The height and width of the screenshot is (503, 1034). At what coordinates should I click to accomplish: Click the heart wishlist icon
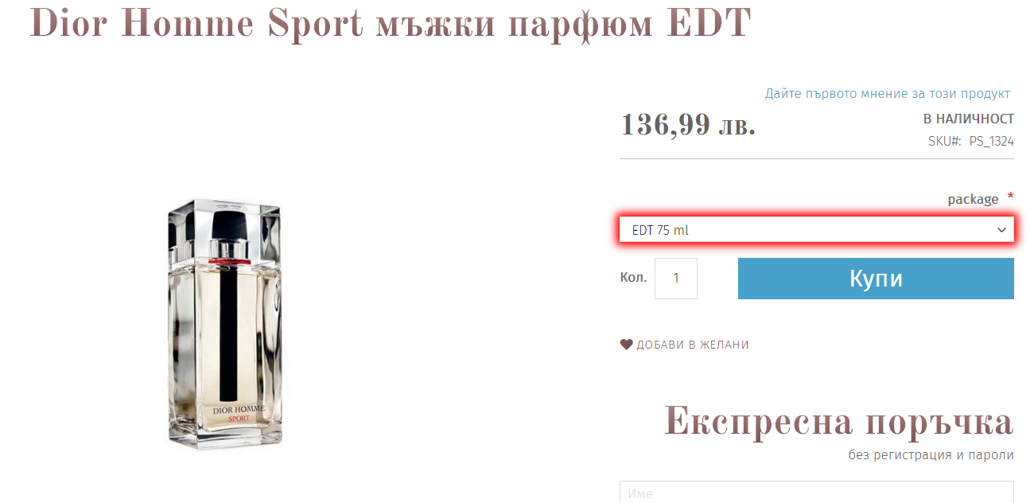click(x=626, y=345)
